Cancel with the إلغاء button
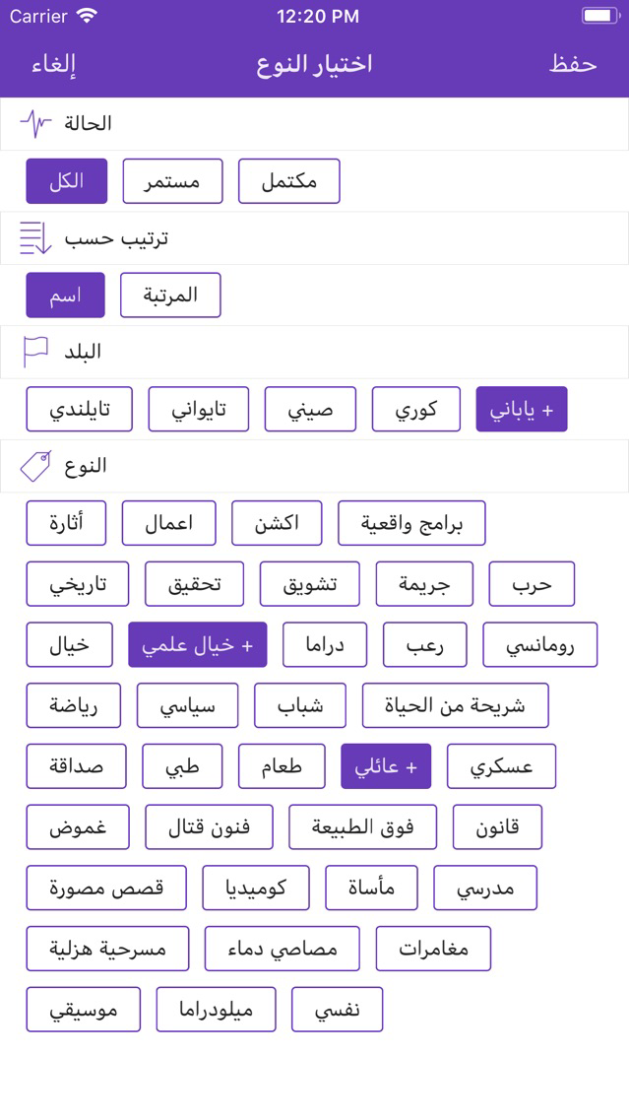Viewport: 629px width, 1119px height. [x=54, y=64]
